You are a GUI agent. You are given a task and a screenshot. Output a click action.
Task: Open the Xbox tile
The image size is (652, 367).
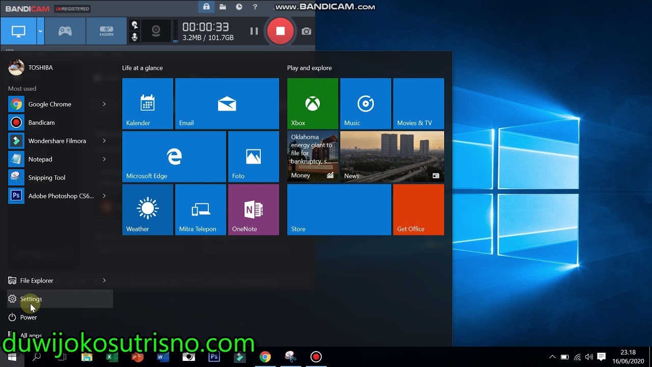(313, 103)
